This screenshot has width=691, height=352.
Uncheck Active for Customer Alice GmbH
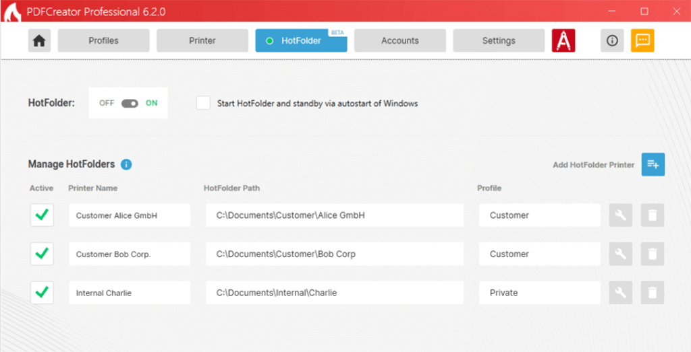tap(42, 215)
